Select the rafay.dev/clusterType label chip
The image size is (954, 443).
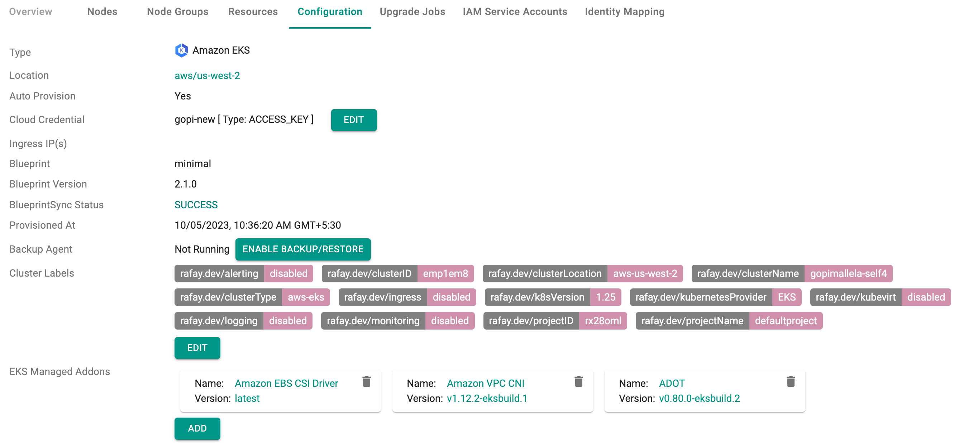(252, 297)
